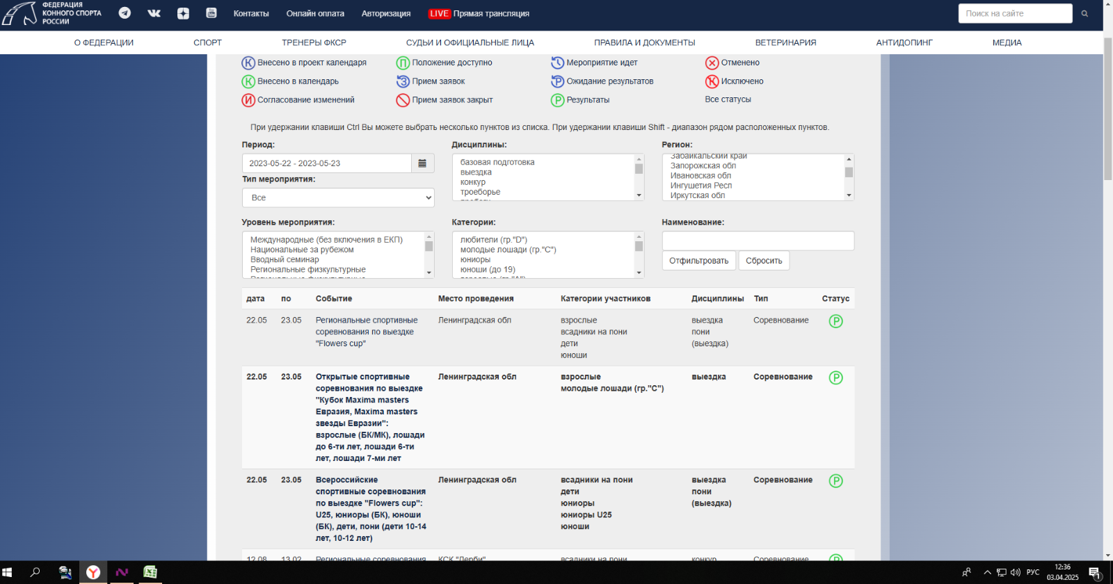Expand the 'Тип мероприятия' dropdown
This screenshot has width=1113, height=584.
tap(338, 198)
